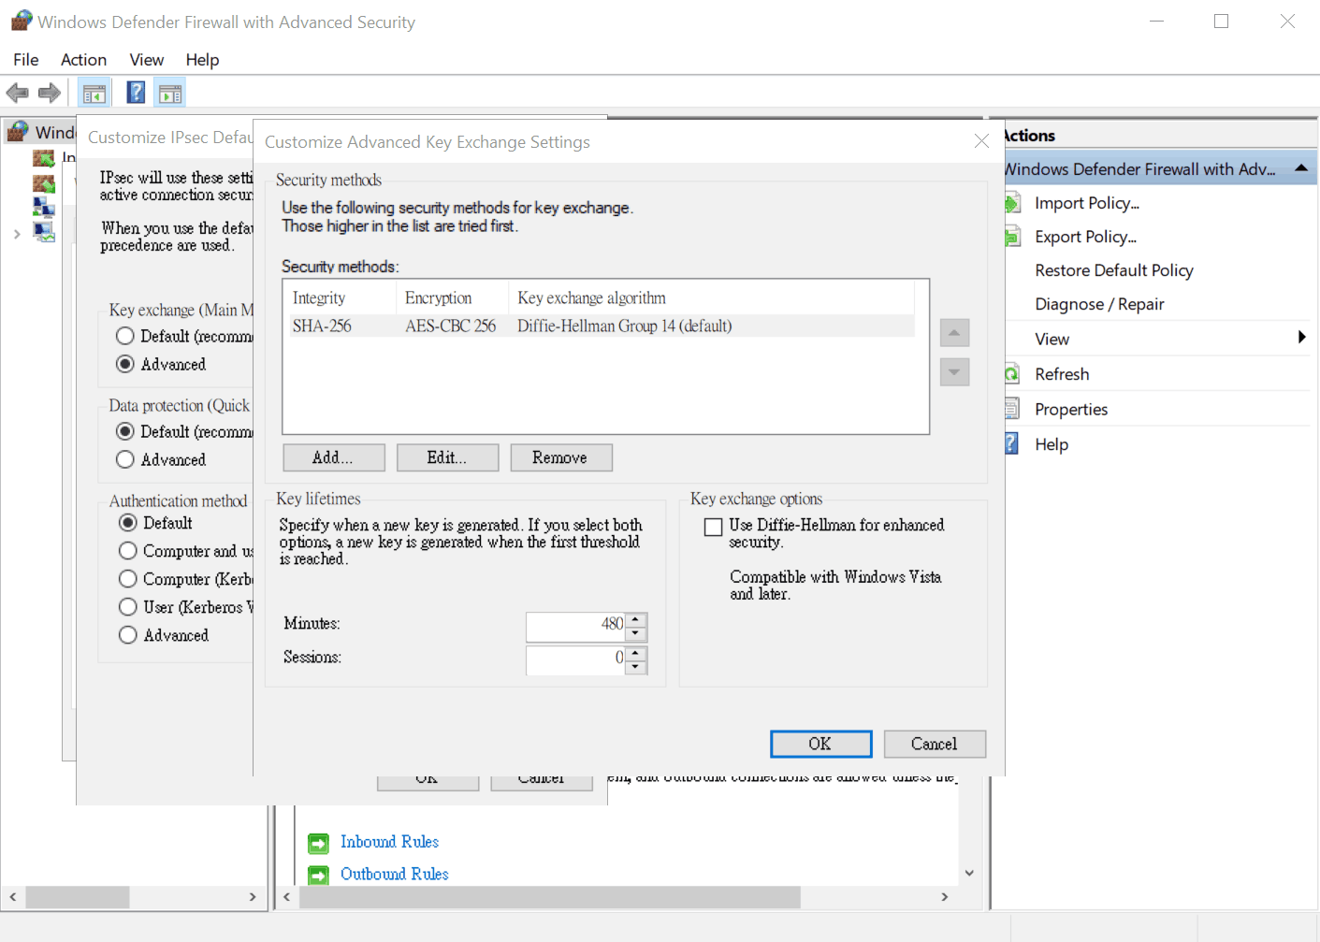Select Computer (Kerberos) authentication radio
The height and width of the screenshot is (942, 1320).
[128, 578]
